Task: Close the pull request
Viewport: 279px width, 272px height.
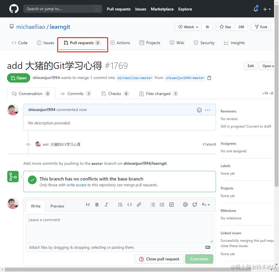Action: point(159,259)
